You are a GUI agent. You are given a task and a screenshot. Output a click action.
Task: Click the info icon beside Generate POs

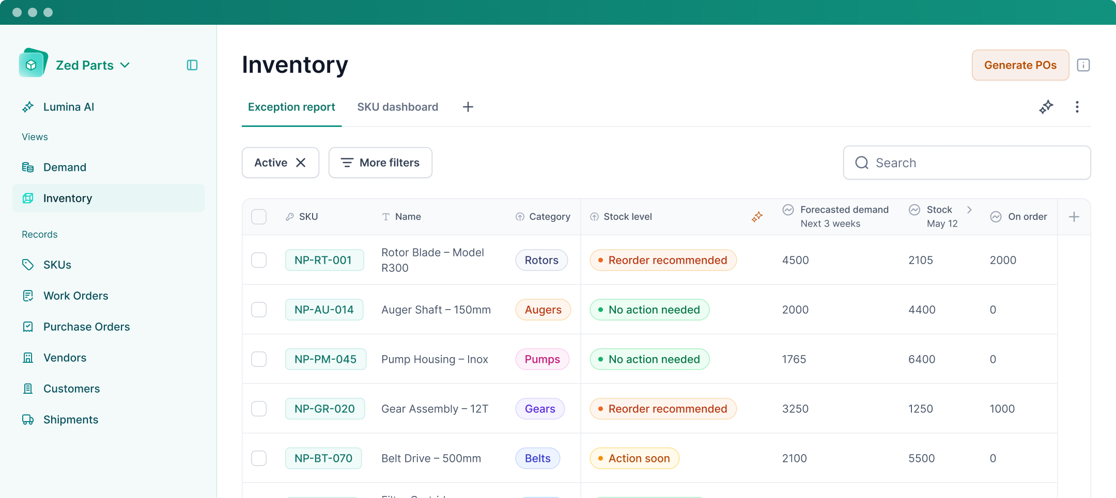tap(1083, 65)
